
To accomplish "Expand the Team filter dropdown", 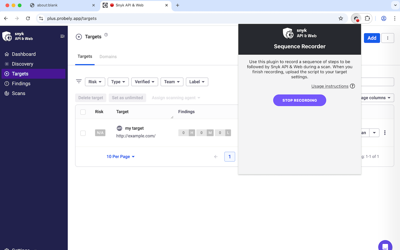I will pos(172,82).
